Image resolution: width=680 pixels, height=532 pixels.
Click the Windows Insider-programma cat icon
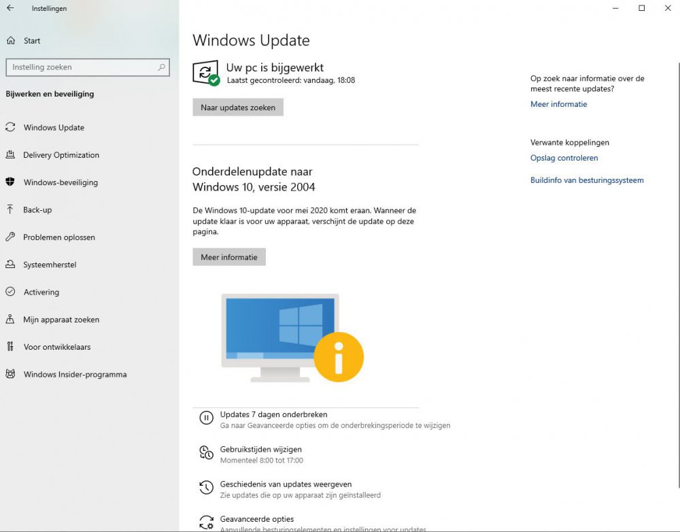coord(10,374)
